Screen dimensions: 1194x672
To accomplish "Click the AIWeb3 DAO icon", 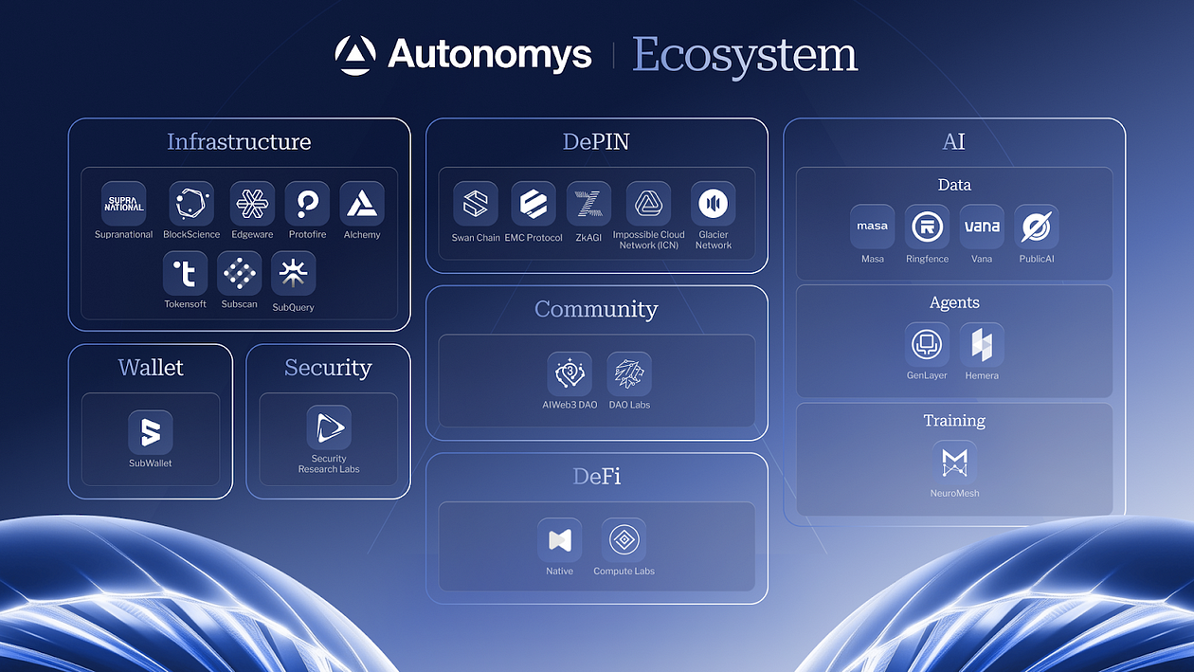I will pyautogui.click(x=570, y=374).
